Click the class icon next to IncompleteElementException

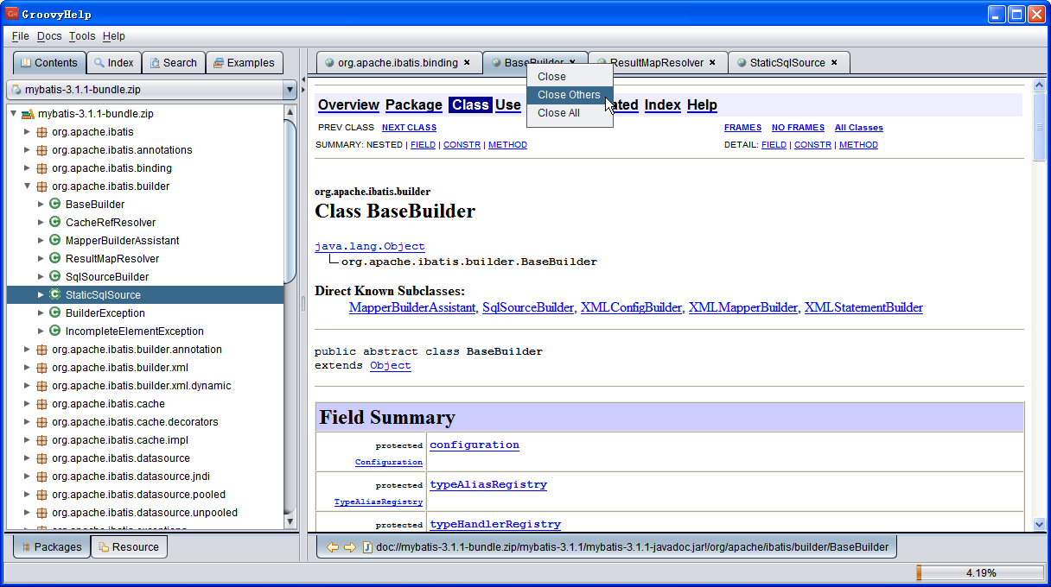[x=55, y=331]
